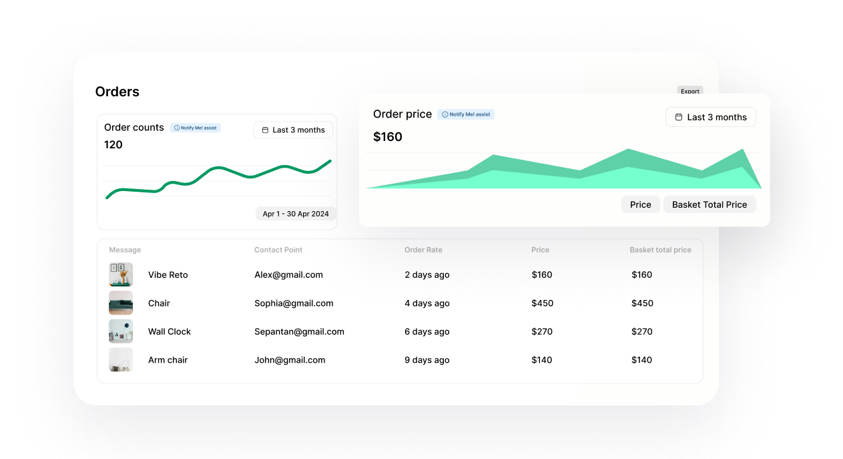Viewport: 843px width, 459px height.
Task: Click Notify Me assist badge beside Order price
Action: 466,114
